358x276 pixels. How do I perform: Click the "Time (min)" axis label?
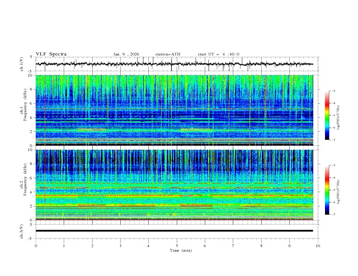pyautogui.click(x=181, y=250)
